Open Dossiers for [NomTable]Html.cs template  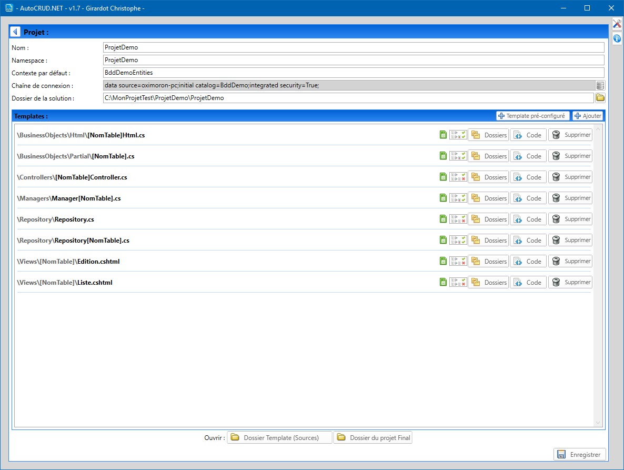[488, 135]
